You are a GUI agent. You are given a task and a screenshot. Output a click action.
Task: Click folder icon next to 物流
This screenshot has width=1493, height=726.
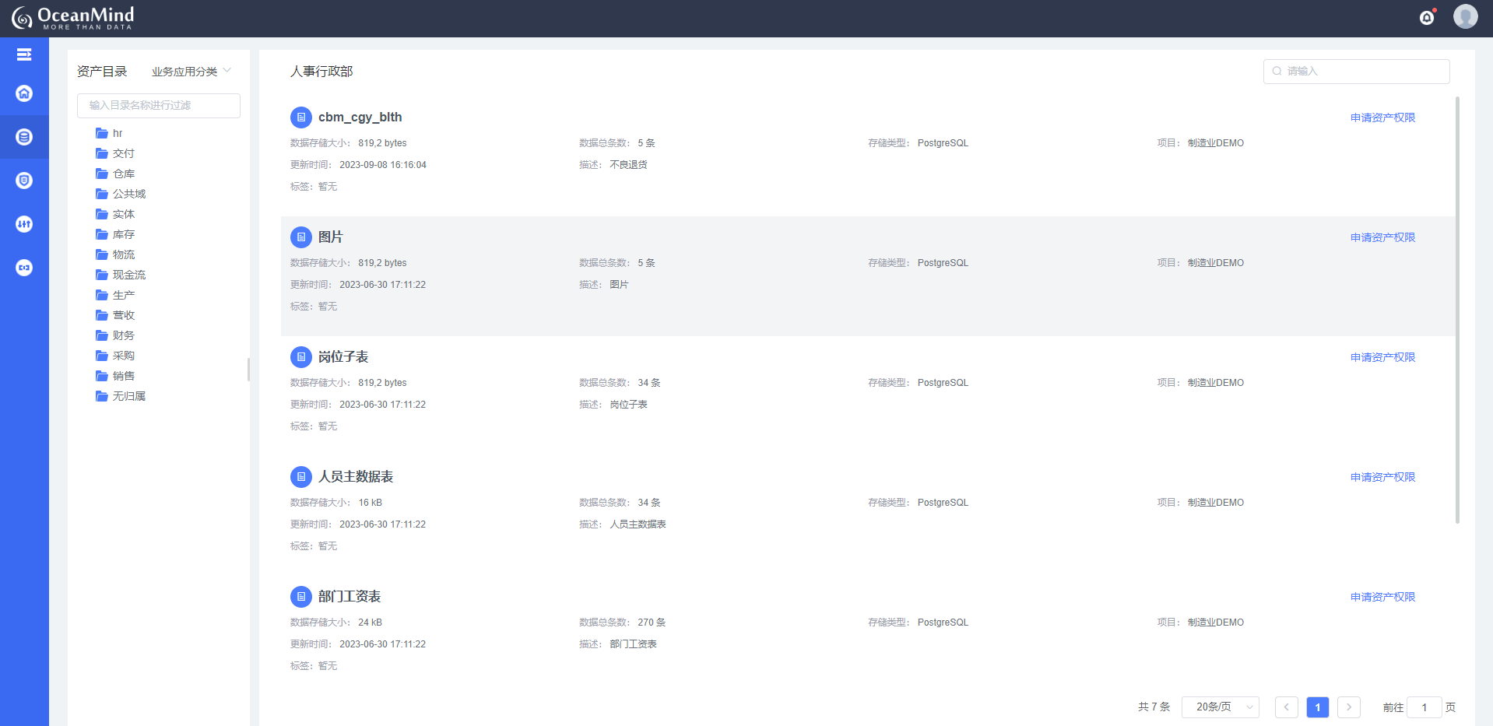[x=102, y=254]
